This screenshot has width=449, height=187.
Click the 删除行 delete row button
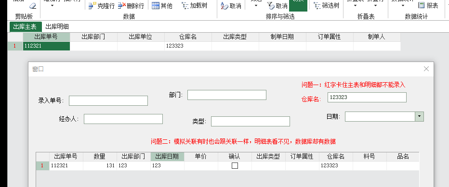[x=131, y=5]
